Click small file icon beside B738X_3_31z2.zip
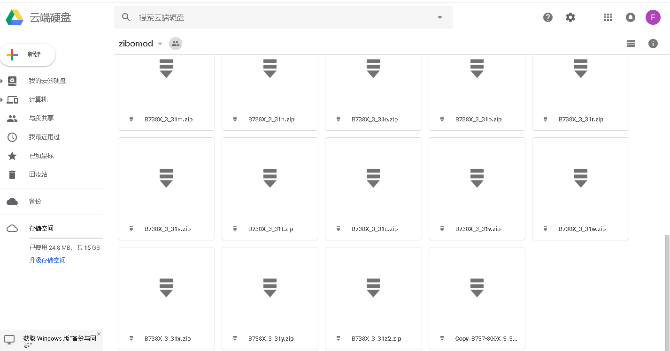 pyautogui.click(x=339, y=338)
